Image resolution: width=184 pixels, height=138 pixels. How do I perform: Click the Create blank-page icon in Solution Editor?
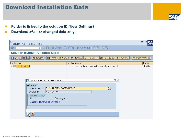click(13, 58)
